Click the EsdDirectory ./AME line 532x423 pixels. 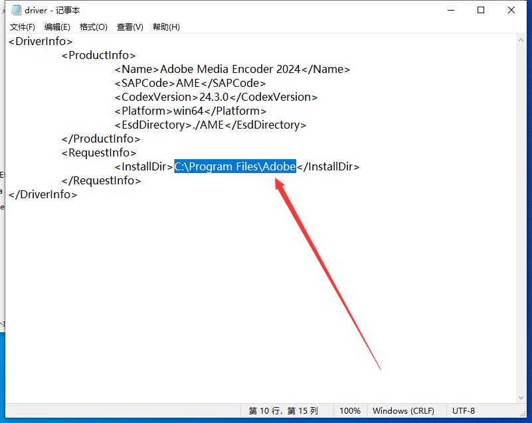(211, 125)
